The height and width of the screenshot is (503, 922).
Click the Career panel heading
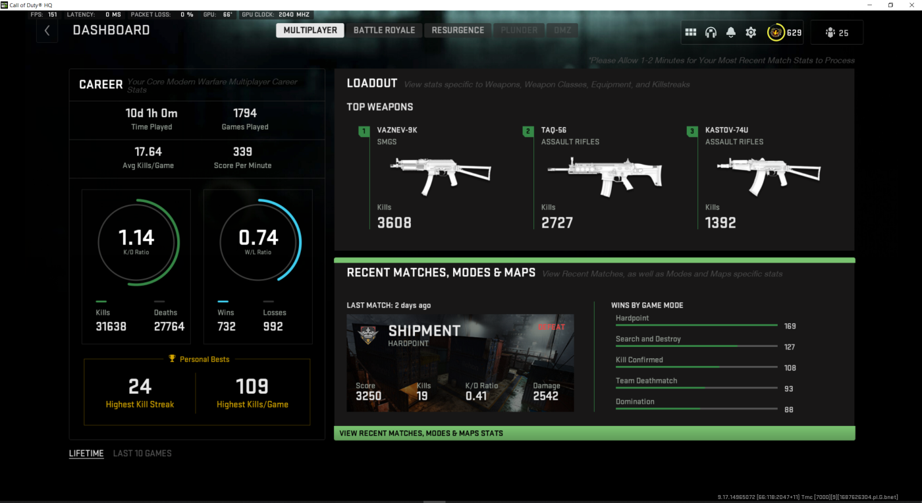[101, 85]
